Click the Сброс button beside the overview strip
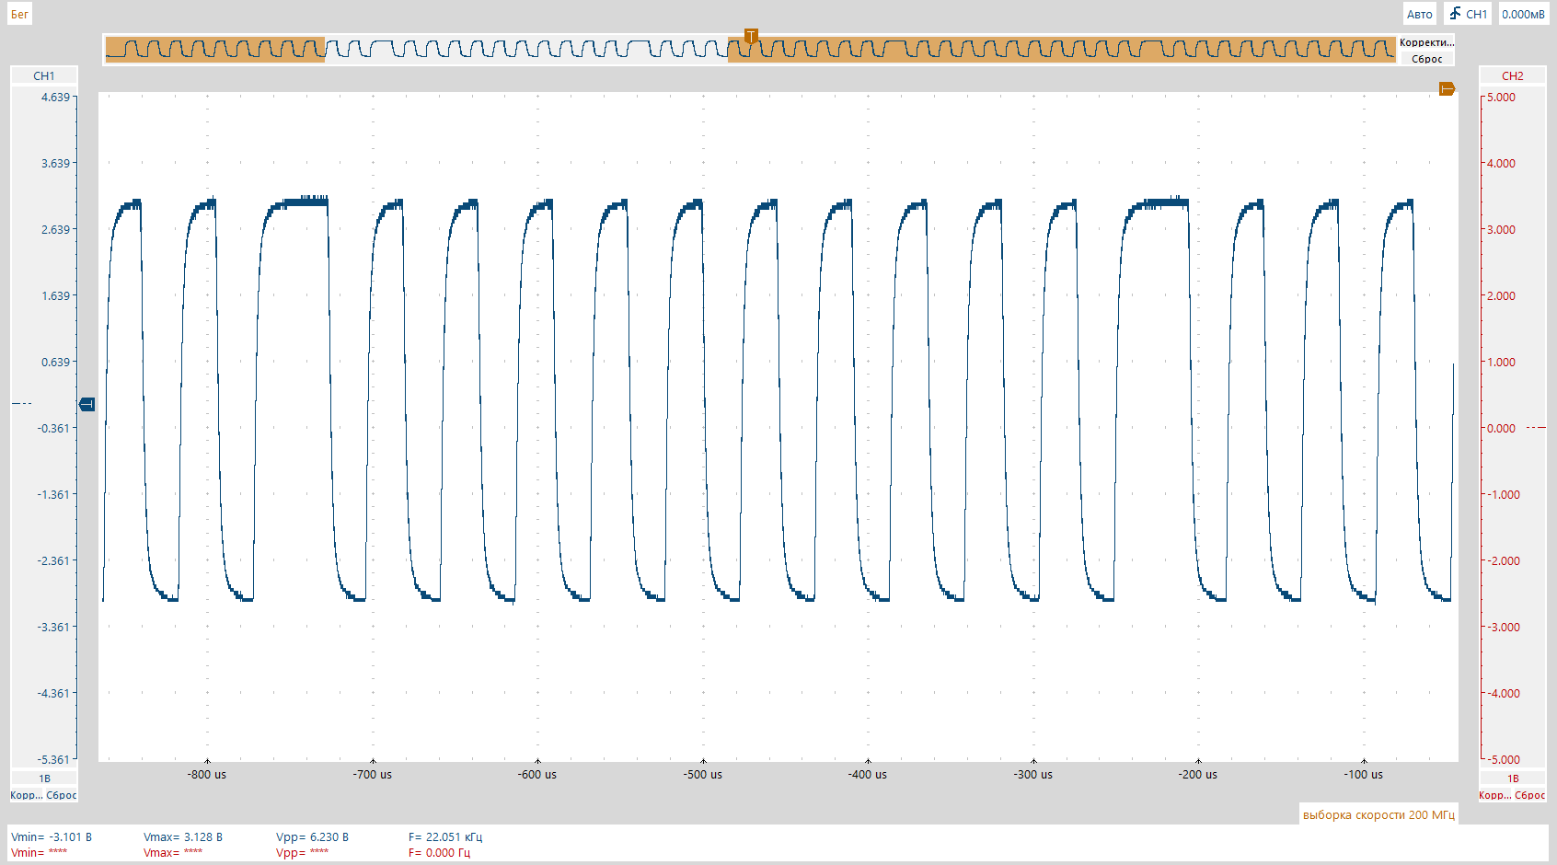Screen dimensions: 1557x865 (1426, 59)
